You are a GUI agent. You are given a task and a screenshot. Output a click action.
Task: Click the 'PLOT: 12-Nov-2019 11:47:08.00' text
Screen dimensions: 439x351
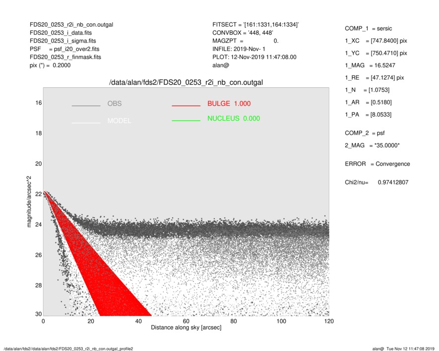[254, 57]
